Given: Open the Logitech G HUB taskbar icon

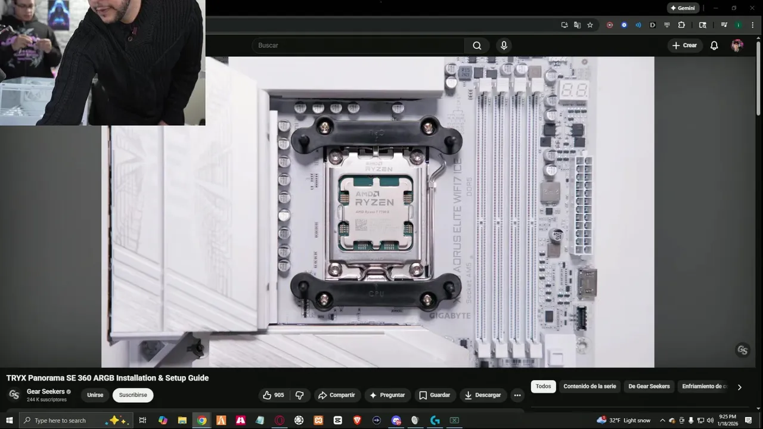Looking at the screenshot, I should [x=435, y=420].
